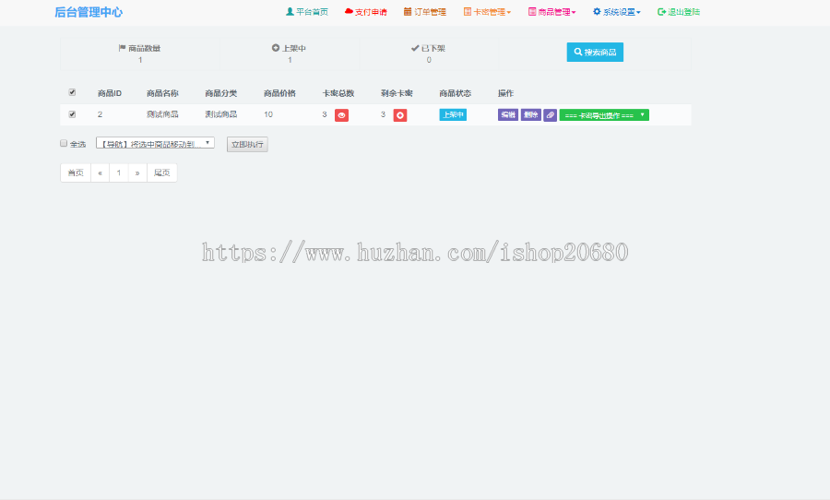
Task: Uncheck the checkbox for product ID 2
Action: coord(73,114)
